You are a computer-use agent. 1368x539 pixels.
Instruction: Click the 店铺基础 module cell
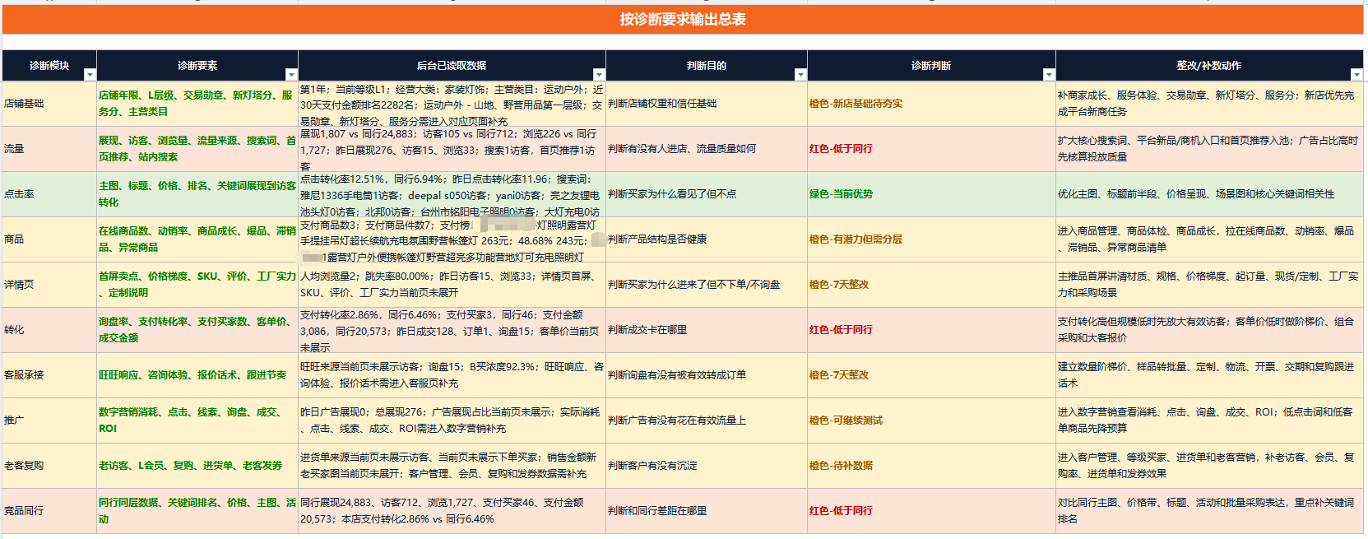[49, 104]
